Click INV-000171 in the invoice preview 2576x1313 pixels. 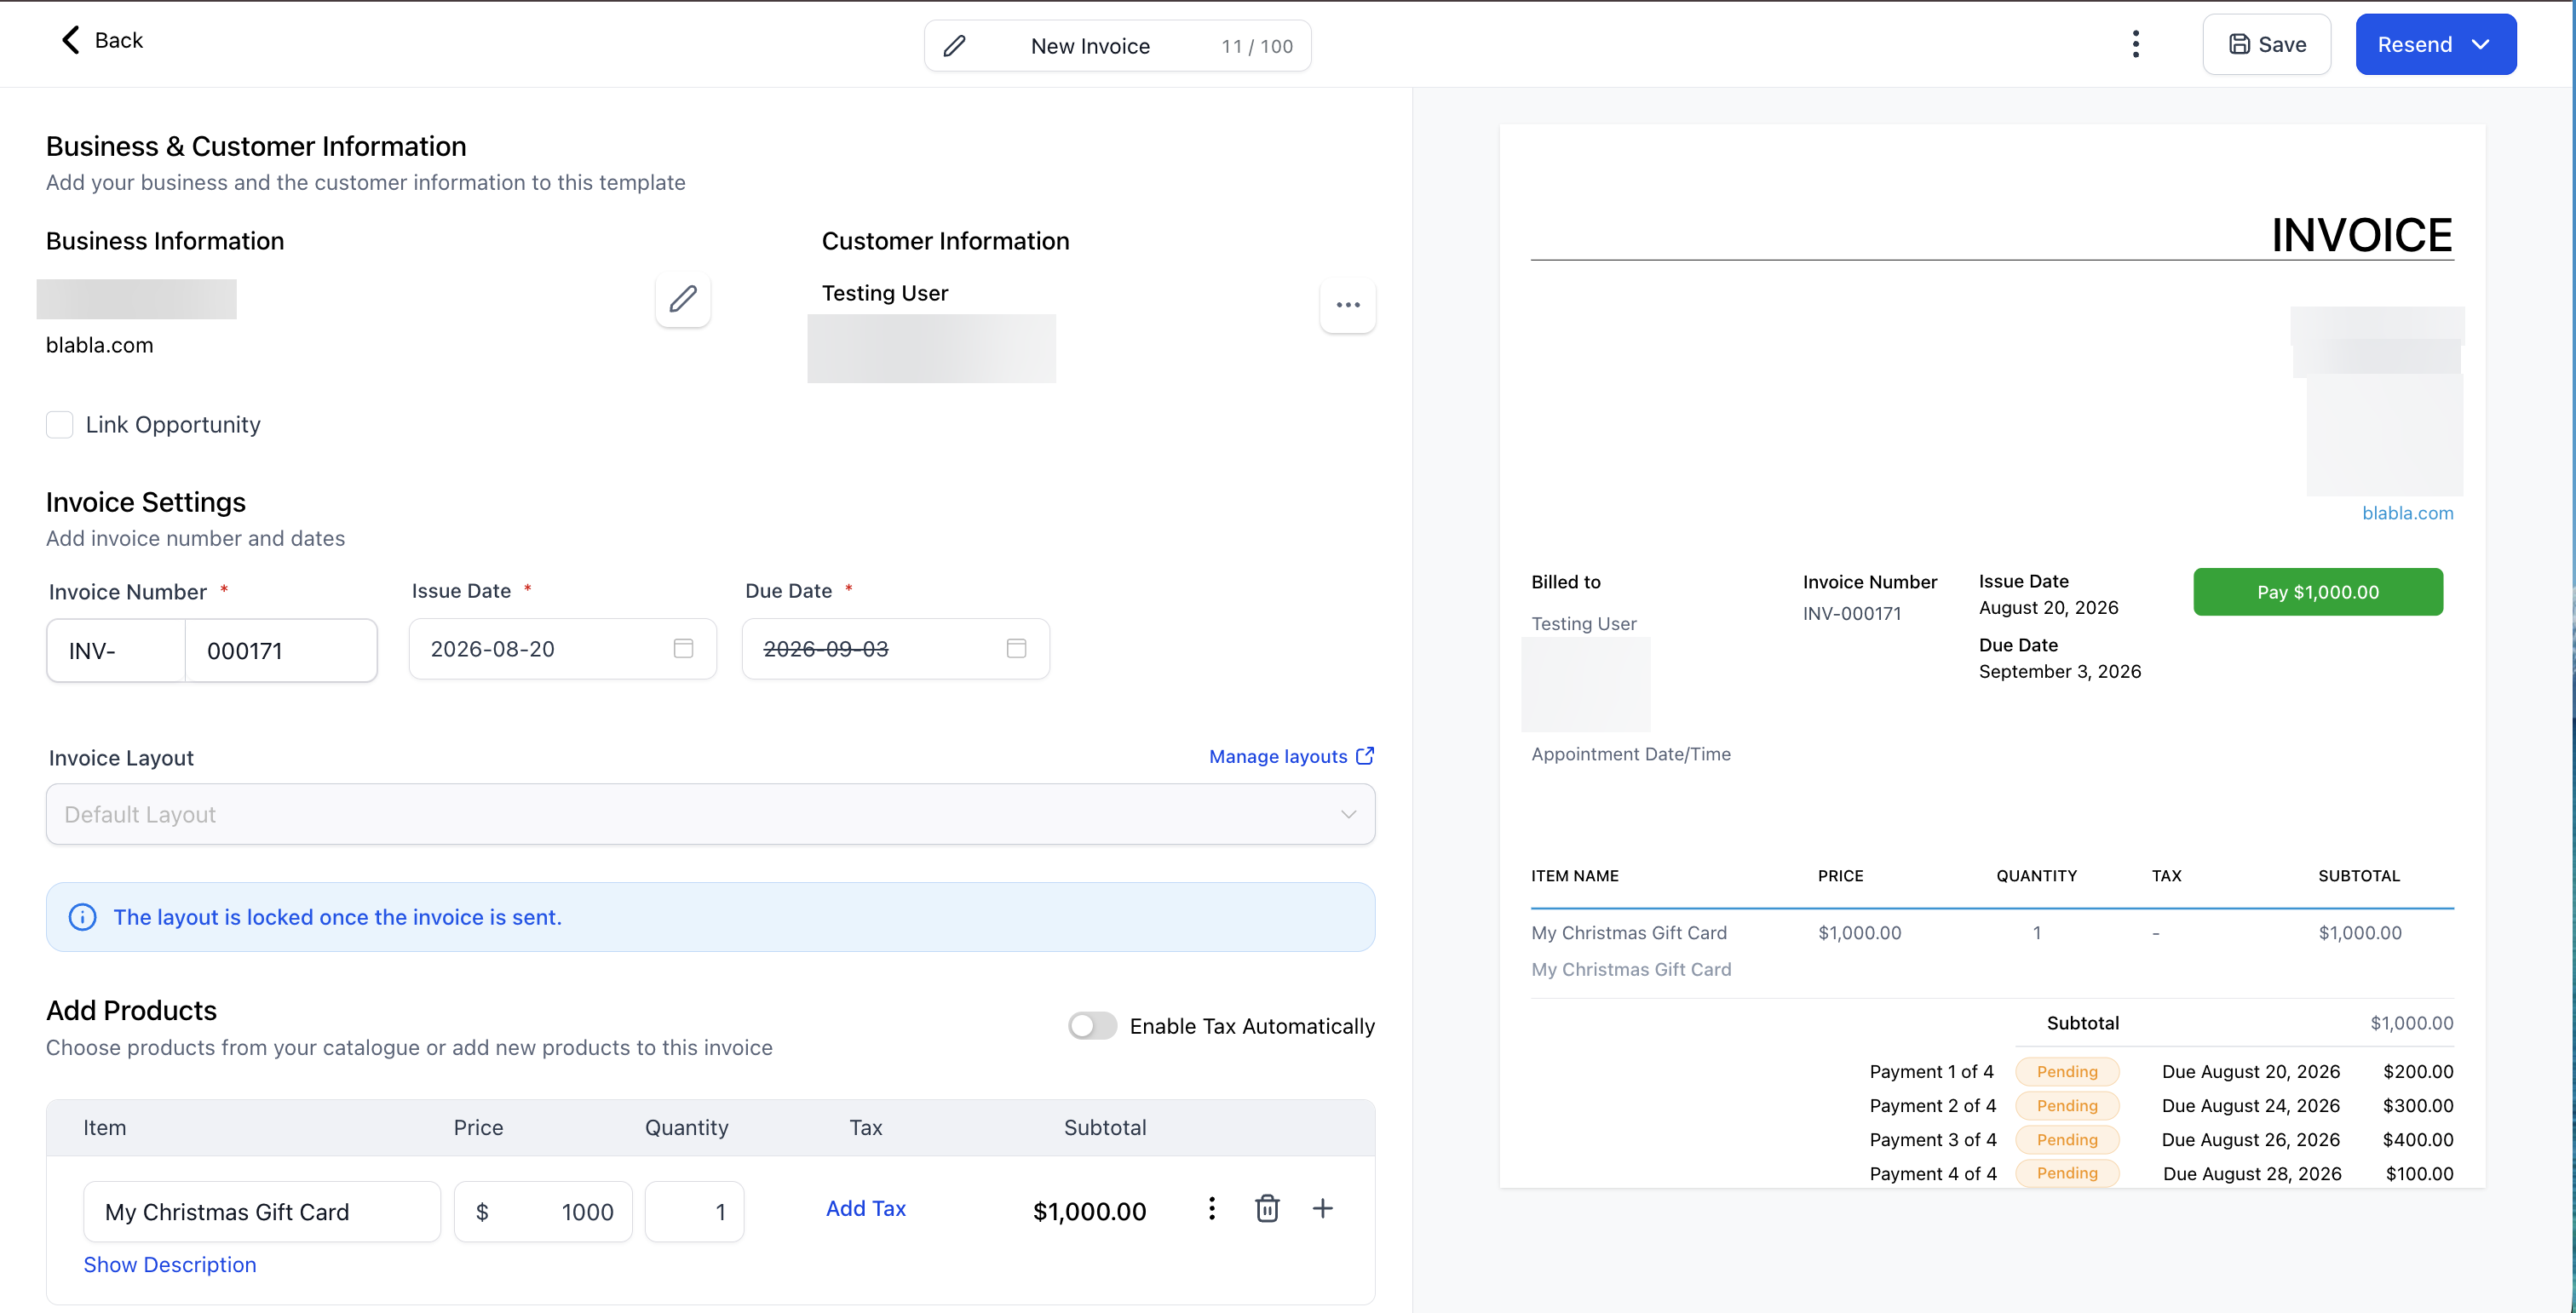click(x=1852, y=614)
